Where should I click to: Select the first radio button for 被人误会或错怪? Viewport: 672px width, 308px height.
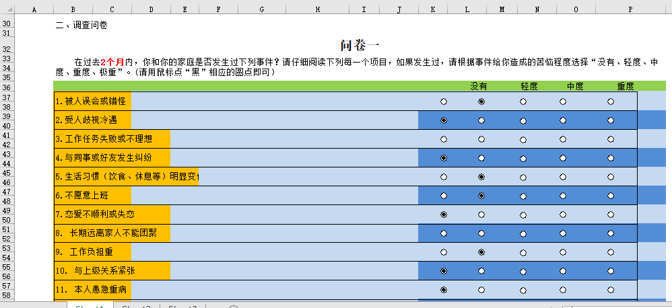[x=443, y=102]
